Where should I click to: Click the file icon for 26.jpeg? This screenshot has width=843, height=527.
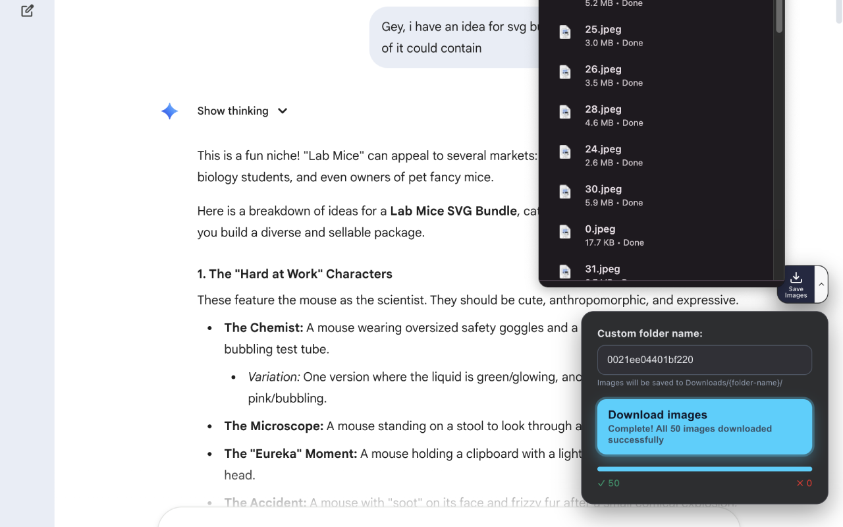click(565, 72)
